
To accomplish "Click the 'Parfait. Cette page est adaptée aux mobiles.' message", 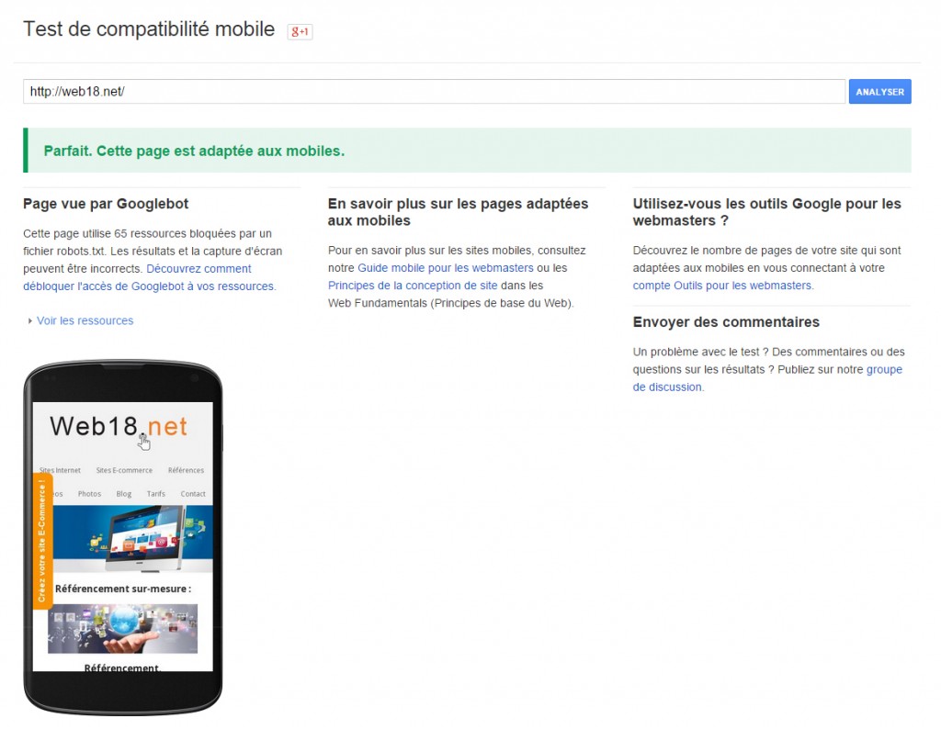I will [194, 151].
